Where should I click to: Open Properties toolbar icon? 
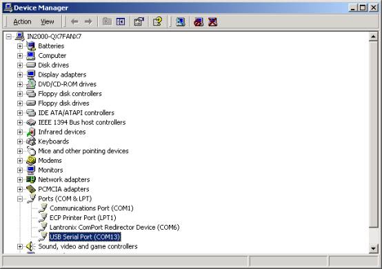pos(139,21)
